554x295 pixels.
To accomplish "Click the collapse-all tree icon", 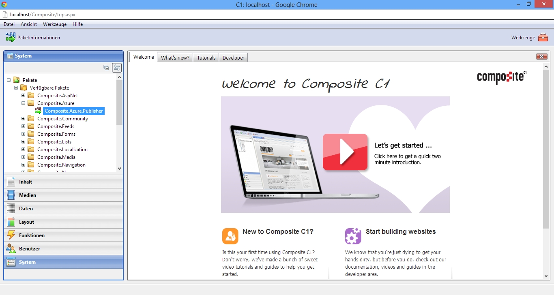I will click(106, 68).
